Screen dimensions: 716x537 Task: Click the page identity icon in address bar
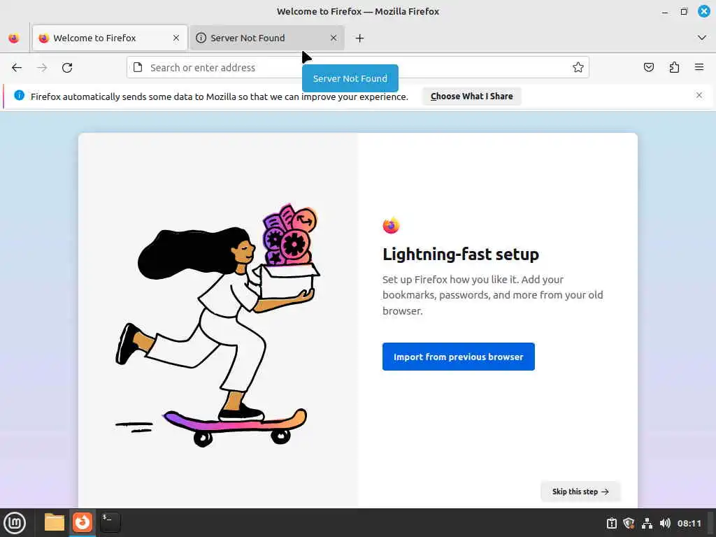point(138,68)
